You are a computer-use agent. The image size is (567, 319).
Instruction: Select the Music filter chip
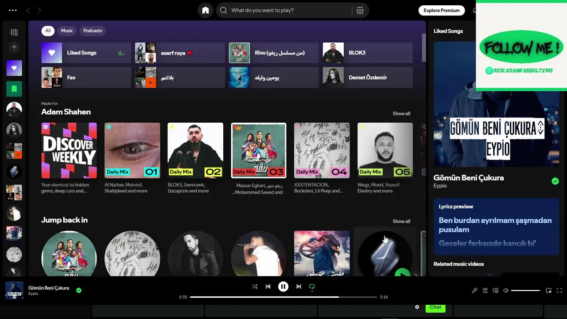[67, 31]
